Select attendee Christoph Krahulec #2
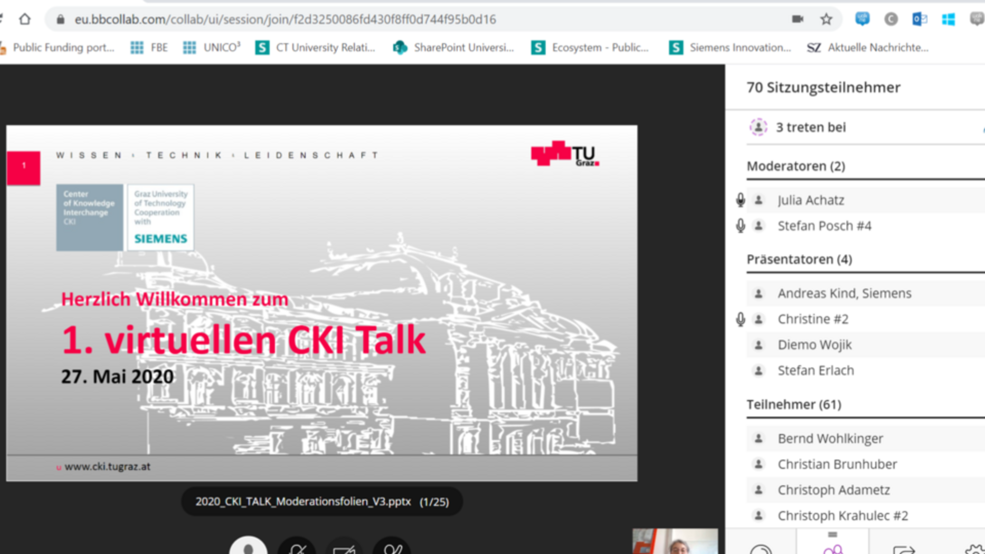Screen dimensions: 985x554 point(842,516)
